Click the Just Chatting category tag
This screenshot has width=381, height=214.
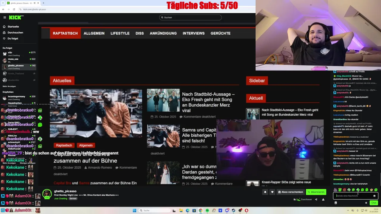click(x=61, y=199)
